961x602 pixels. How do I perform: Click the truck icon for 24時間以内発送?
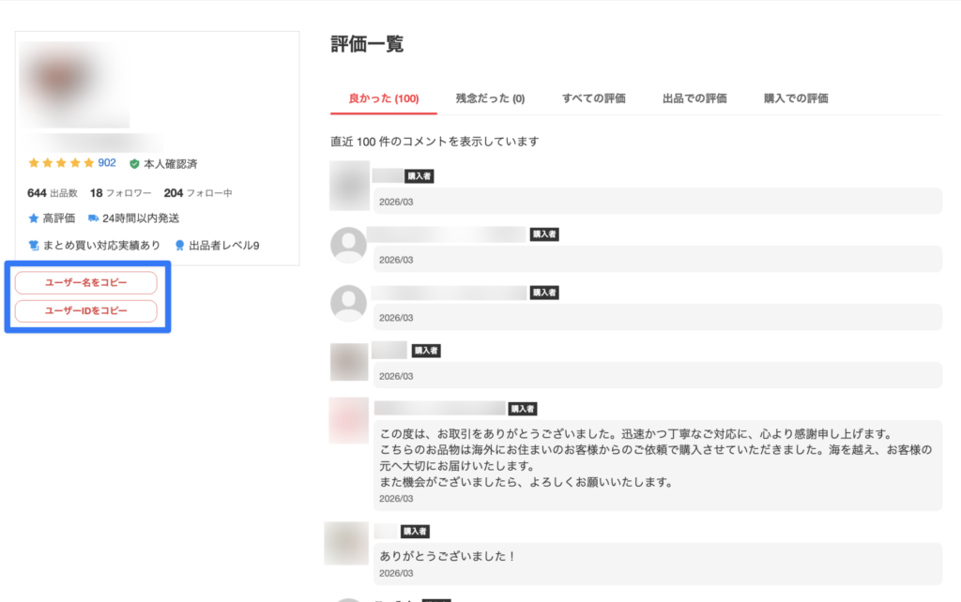click(93, 218)
